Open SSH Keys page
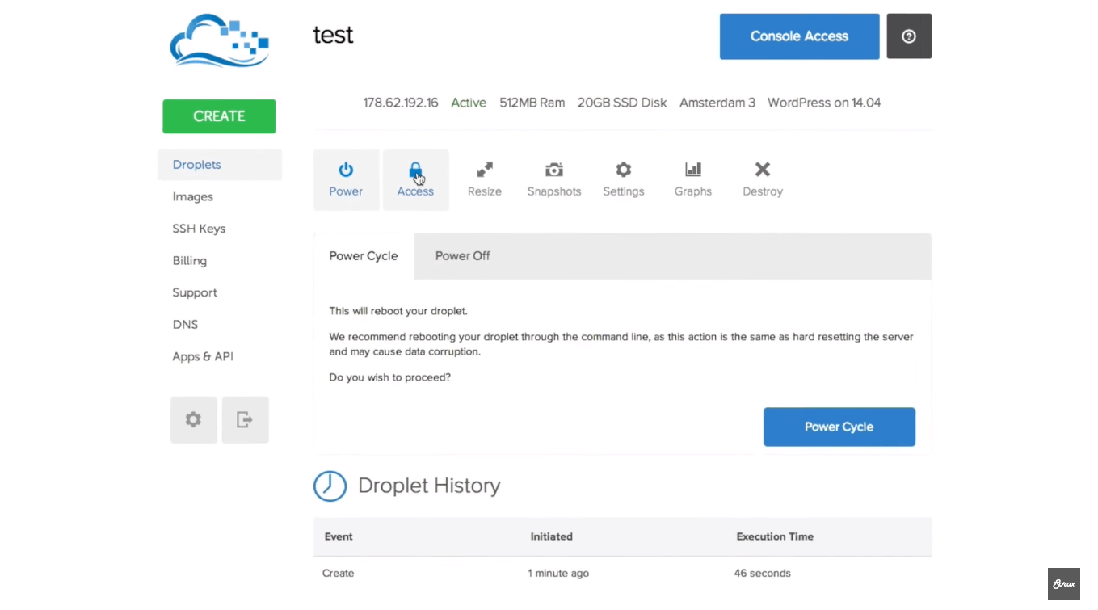The image size is (1098, 610). (x=199, y=229)
